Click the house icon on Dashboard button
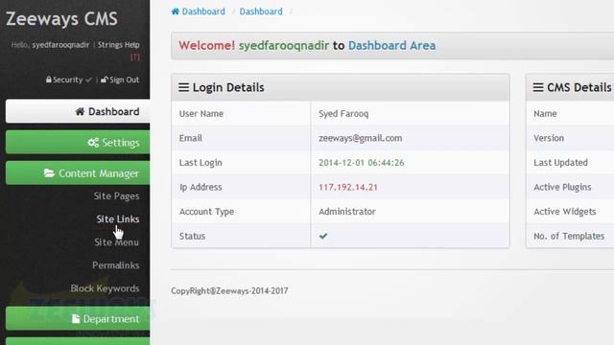Viewport: 614px width, 345px height. point(80,111)
